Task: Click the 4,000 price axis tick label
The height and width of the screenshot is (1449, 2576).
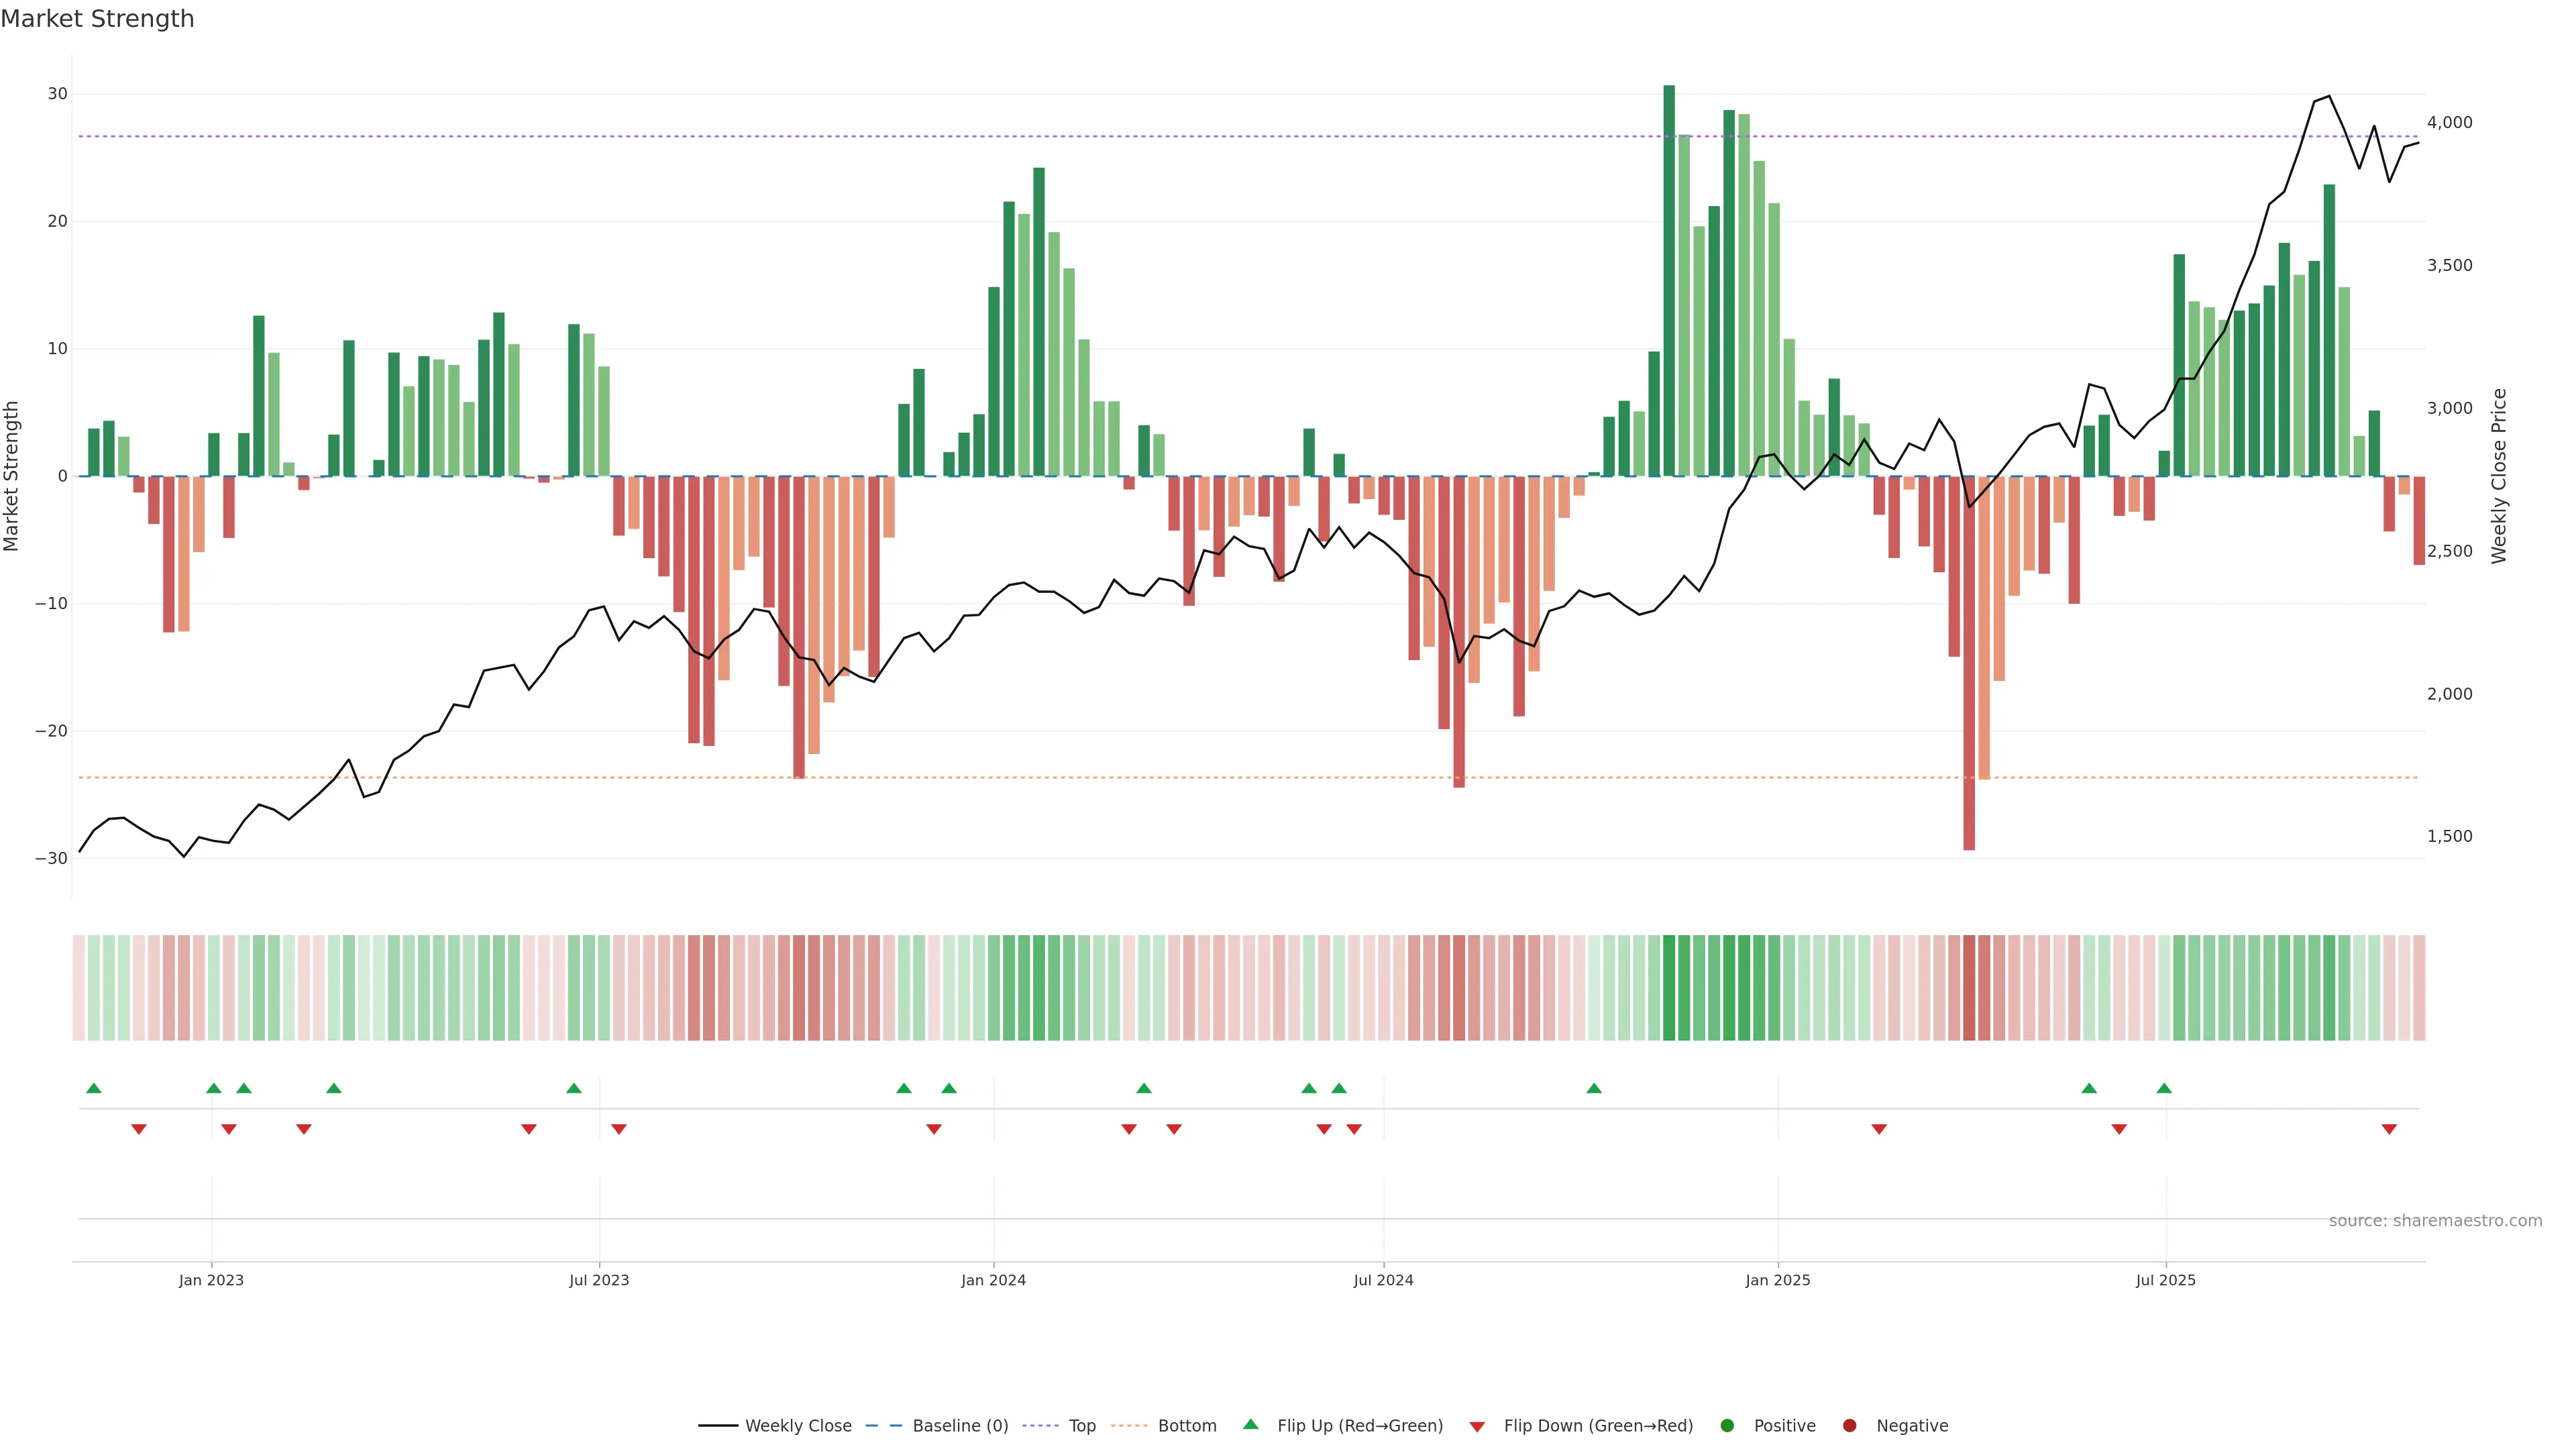Action: click(2449, 123)
